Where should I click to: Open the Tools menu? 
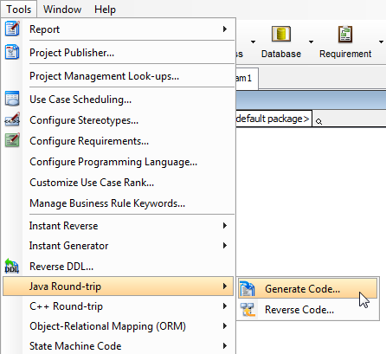coord(19,10)
